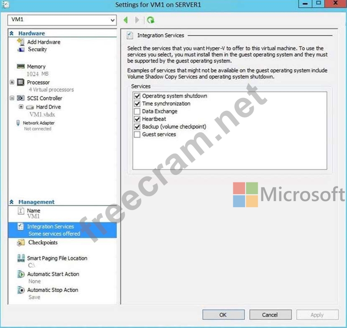Uncheck Time synchronization service
The height and width of the screenshot is (328, 347).
pos(137,104)
